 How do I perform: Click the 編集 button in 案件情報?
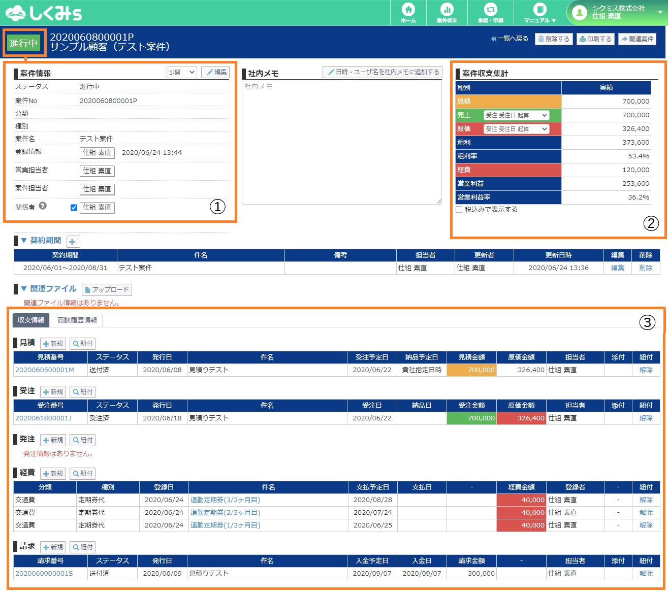tap(215, 72)
